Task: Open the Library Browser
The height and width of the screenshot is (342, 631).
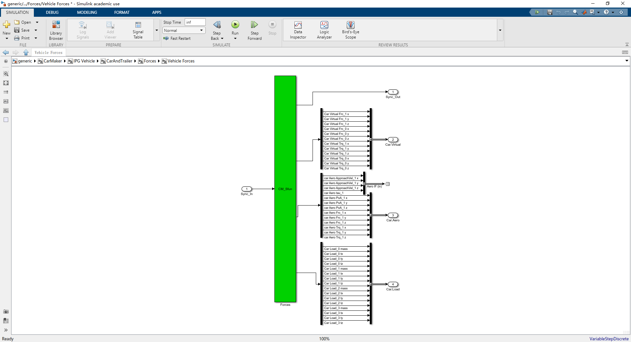Action: click(x=56, y=30)
